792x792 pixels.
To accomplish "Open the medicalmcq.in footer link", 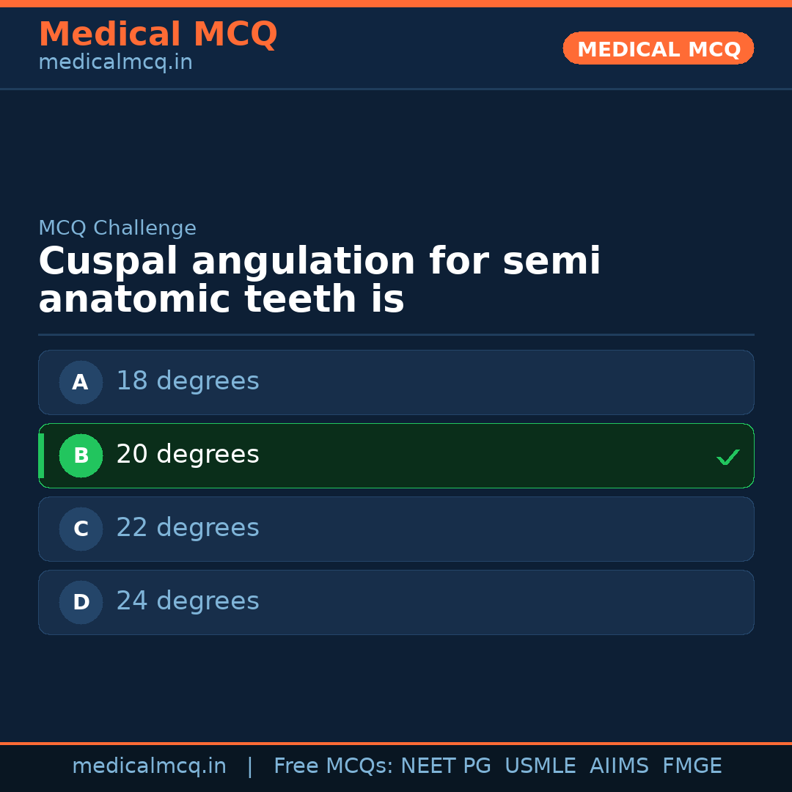I will pos(149,766).
